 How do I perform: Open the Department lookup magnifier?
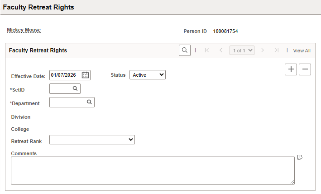click(89, 102)
